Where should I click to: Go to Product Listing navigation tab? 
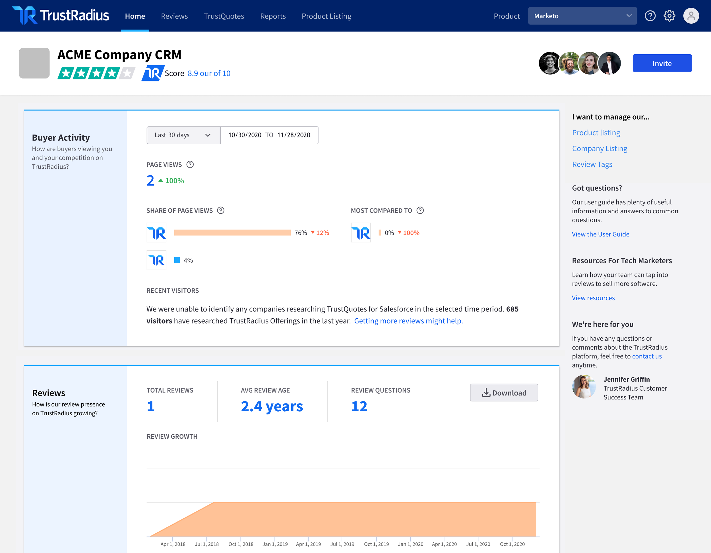click(x=326, y=16)
